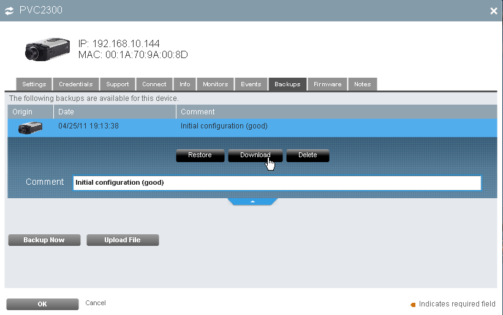Image resolution: width=503 pixels, height=315 pixels.
Task: Click the large camera device image
Action: [47, 49]
